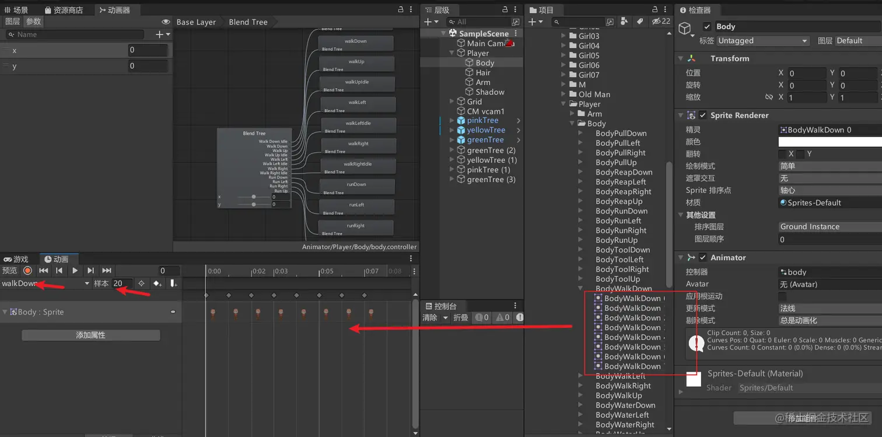Click the x slider on Blend Tree node
This screenshot has width=882, height=437.
254,197
